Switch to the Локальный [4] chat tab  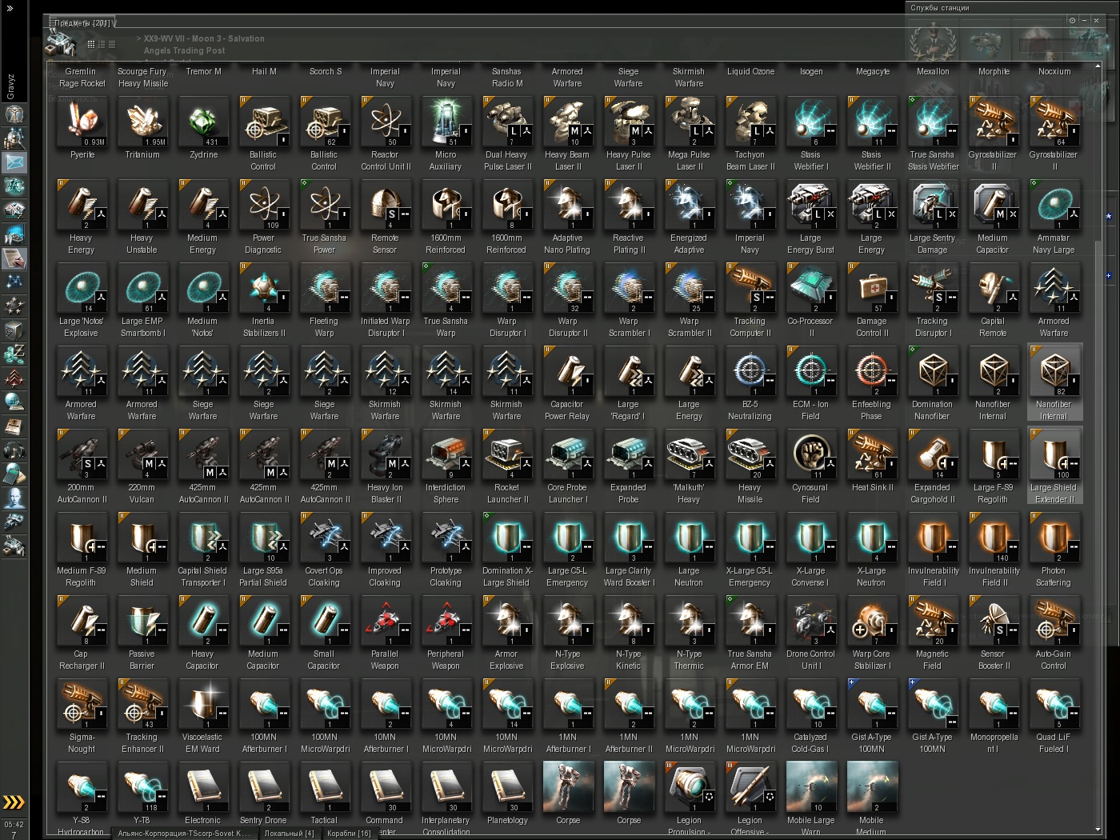click(290, 834)
